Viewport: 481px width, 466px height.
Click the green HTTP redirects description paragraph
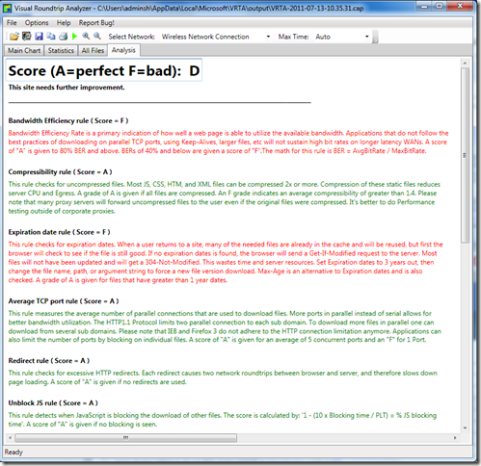223,377
